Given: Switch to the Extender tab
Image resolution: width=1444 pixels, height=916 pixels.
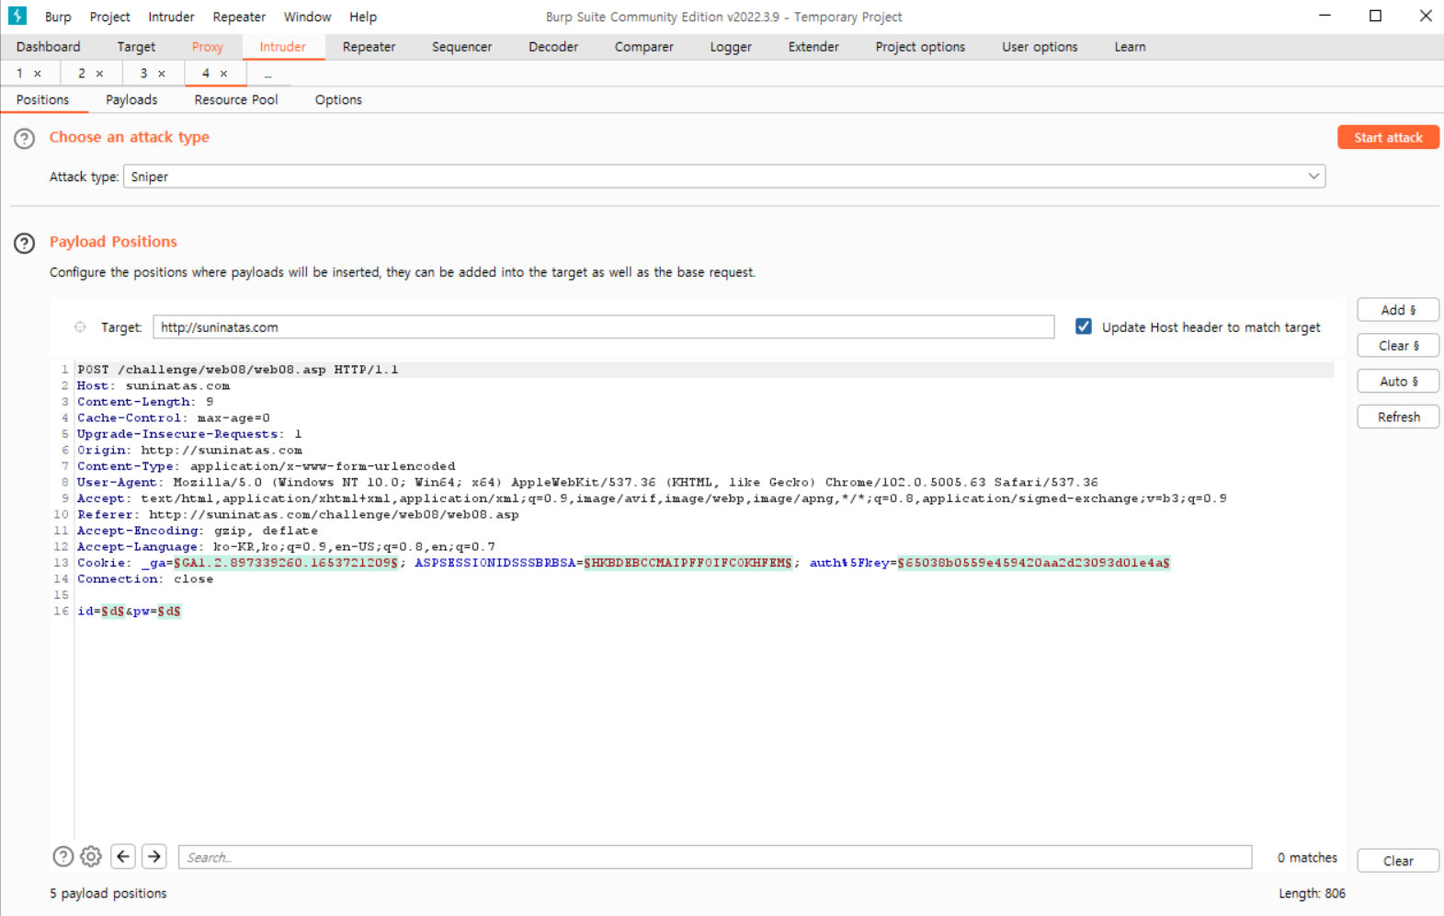Looking at the screenshot, I should [813, 47].
